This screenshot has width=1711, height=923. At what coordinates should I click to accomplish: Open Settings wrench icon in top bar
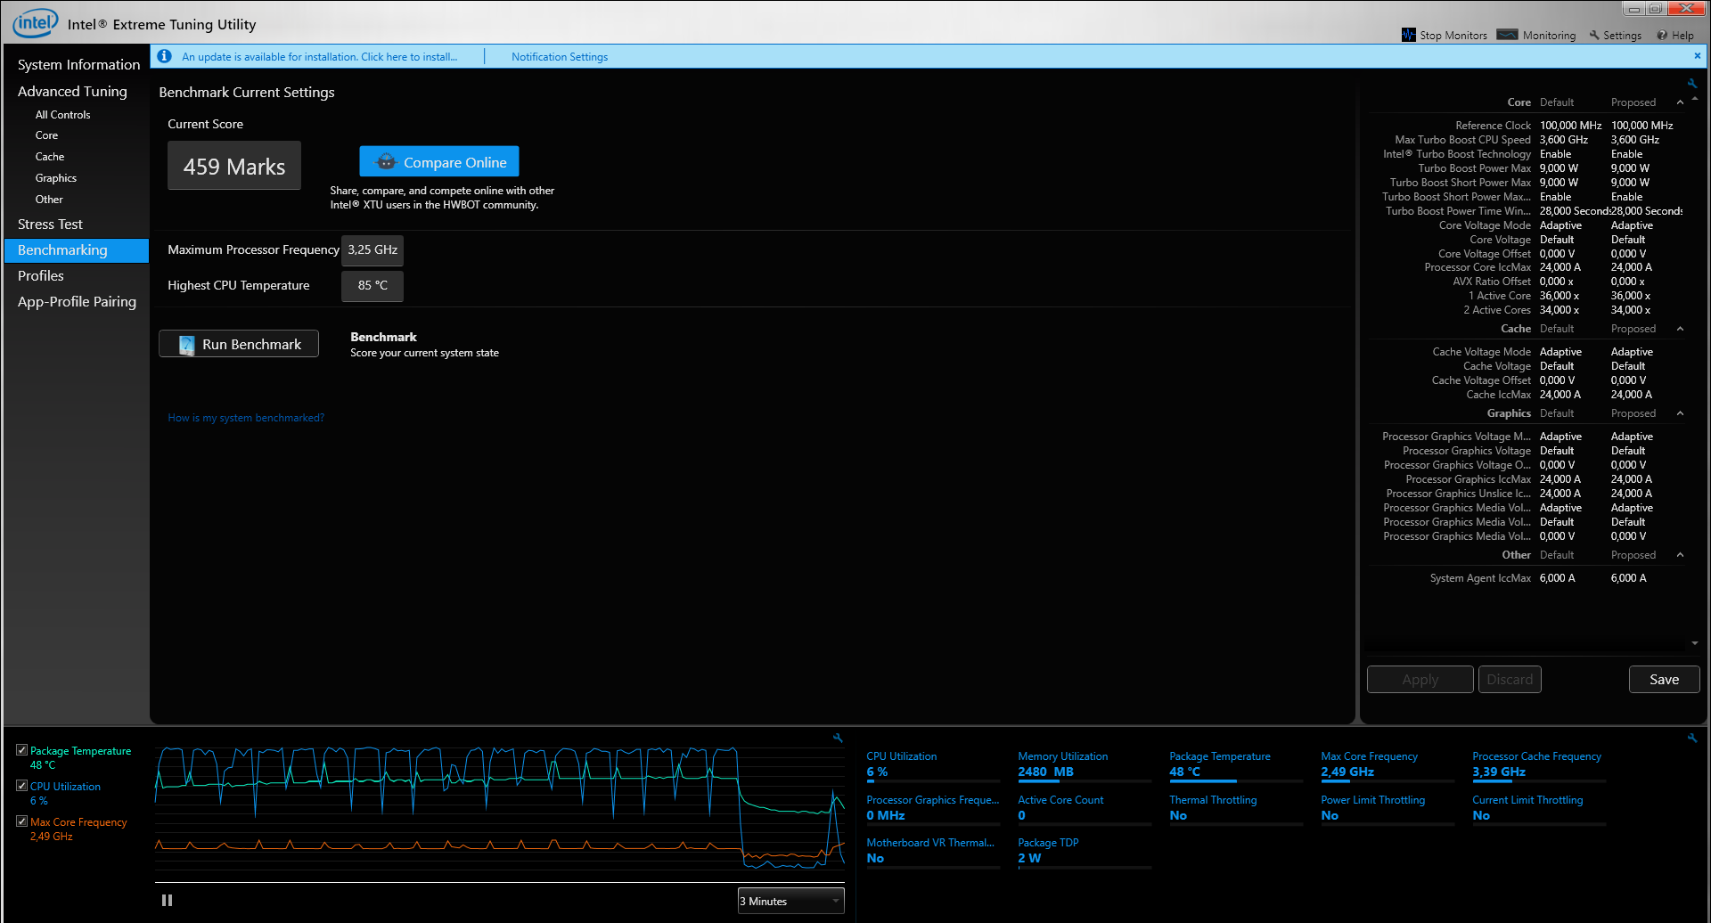click(x=1594, y=36)
